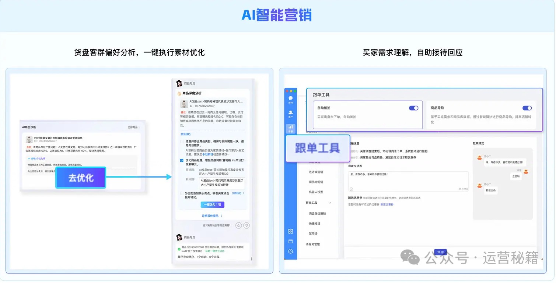The height and width of the screenshot is (283, 556).
Task: Toggle the 商品导购 switch
Action: tap(527, 108)
